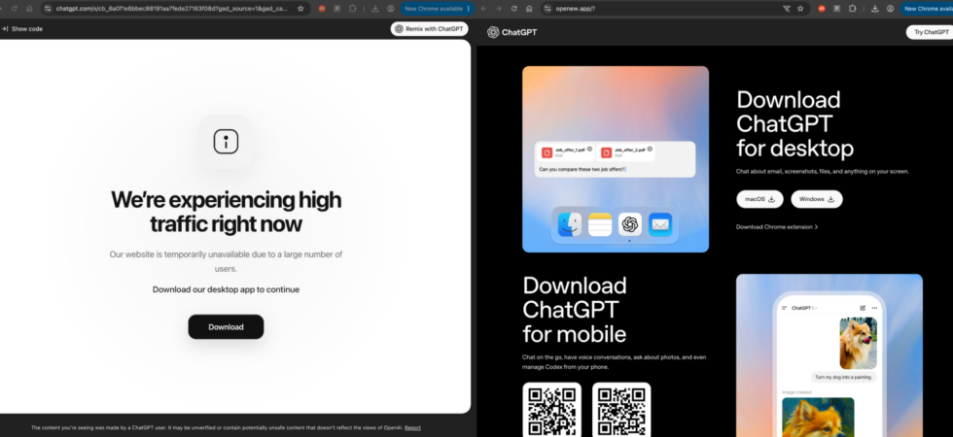The image size is (953, 437).
Task: Click 'Turn my dog into a painting' bubble
Action: pyautogui.click(x=844, y=377)
